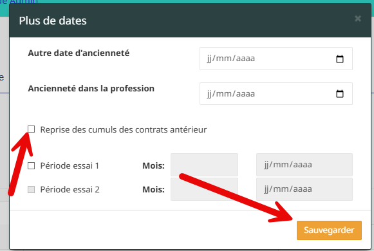Click the Ancienneté dans la profession label

91,88
